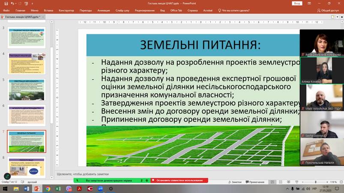This screenshot has width=344, height=193.
Task: Expand hidden system tray icons
Action: click(287, 188)
